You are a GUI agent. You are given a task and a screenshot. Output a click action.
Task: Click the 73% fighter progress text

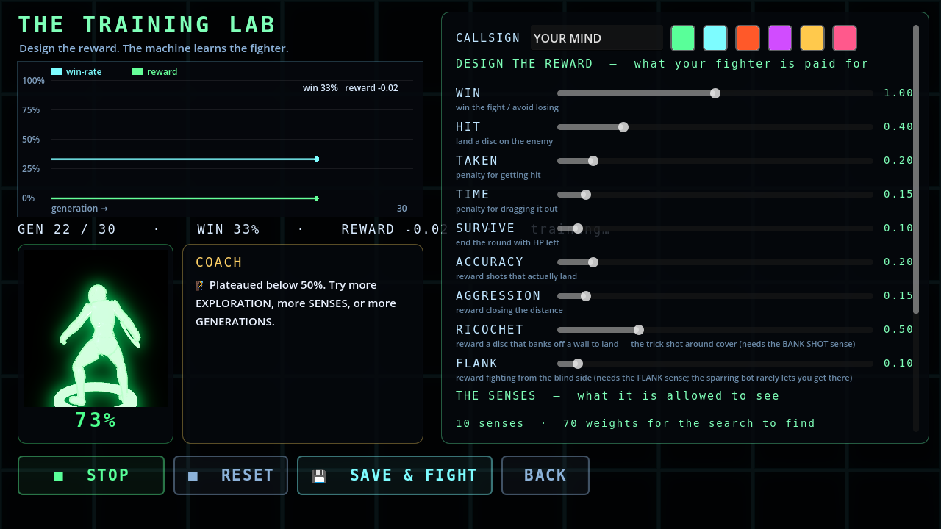click(x=96, y=420)
